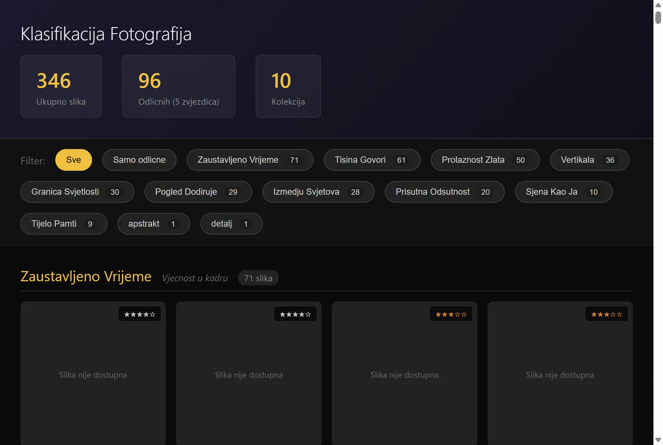Filter by Prisutna Odsutnost collection

coord(445,192)
